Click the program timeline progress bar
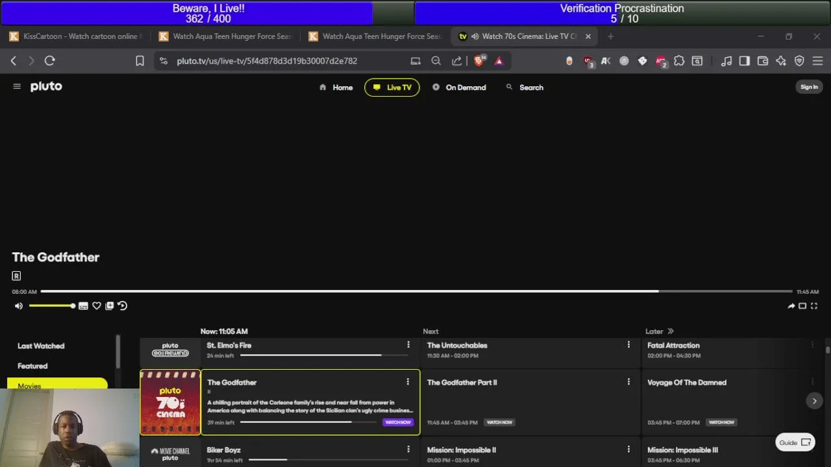 (416, 292)
